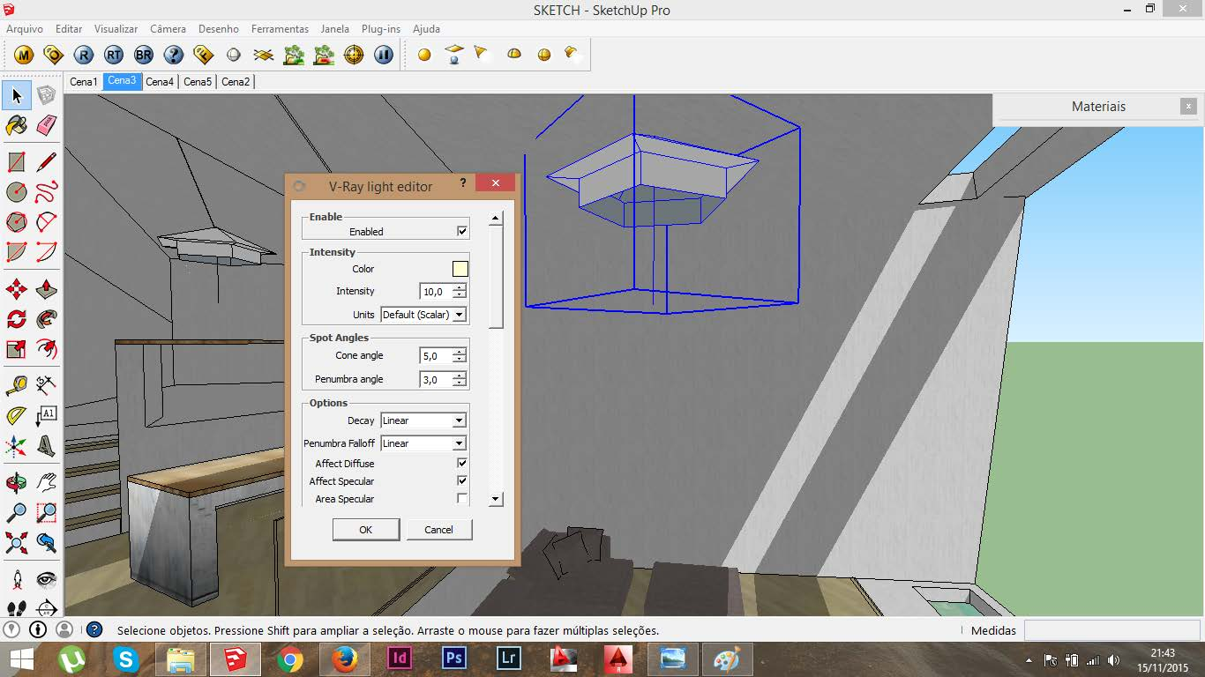Add a V-Ray IES light
The width and height of the screenshot is (1205, 677).
(x=573, y=55)
